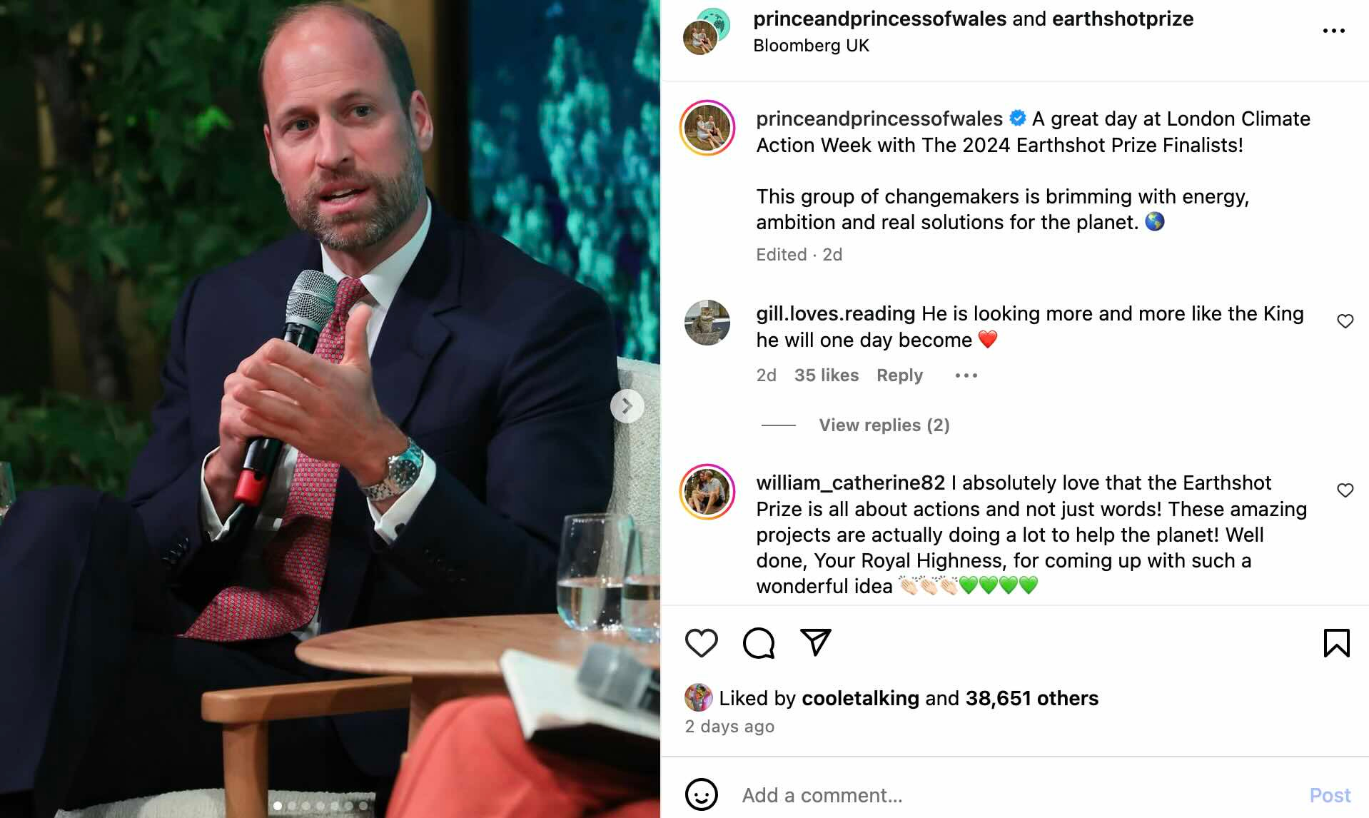1369x818 pixels.
Task: Share post with paper plane icon
Action: click(x=815, y=642)
